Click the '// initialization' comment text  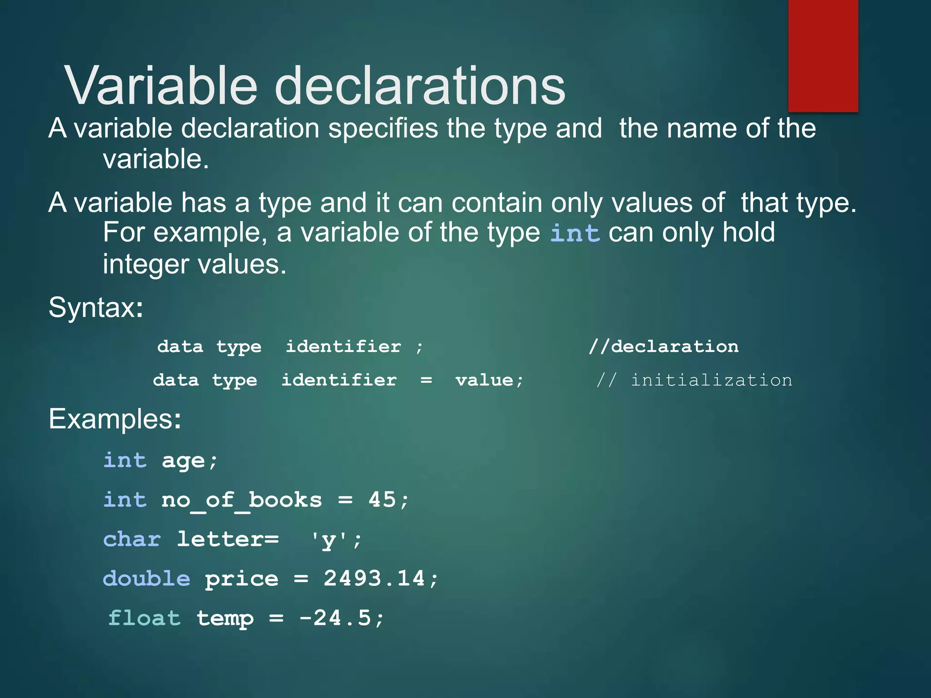click(x=694, y=380)
